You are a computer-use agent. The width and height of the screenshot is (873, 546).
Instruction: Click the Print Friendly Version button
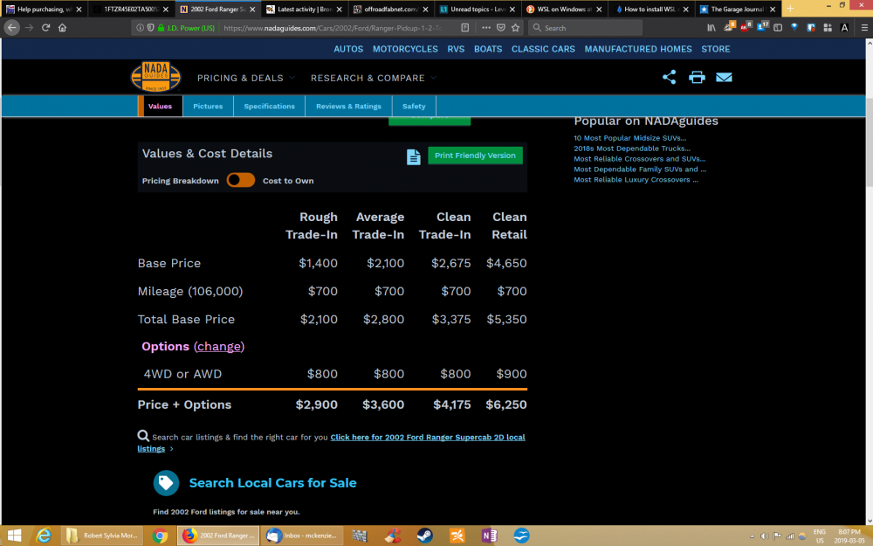(475, 156)
